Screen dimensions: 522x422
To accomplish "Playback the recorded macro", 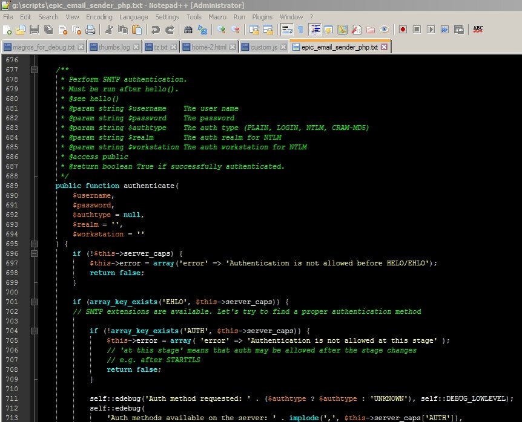I will click(429, 28).
